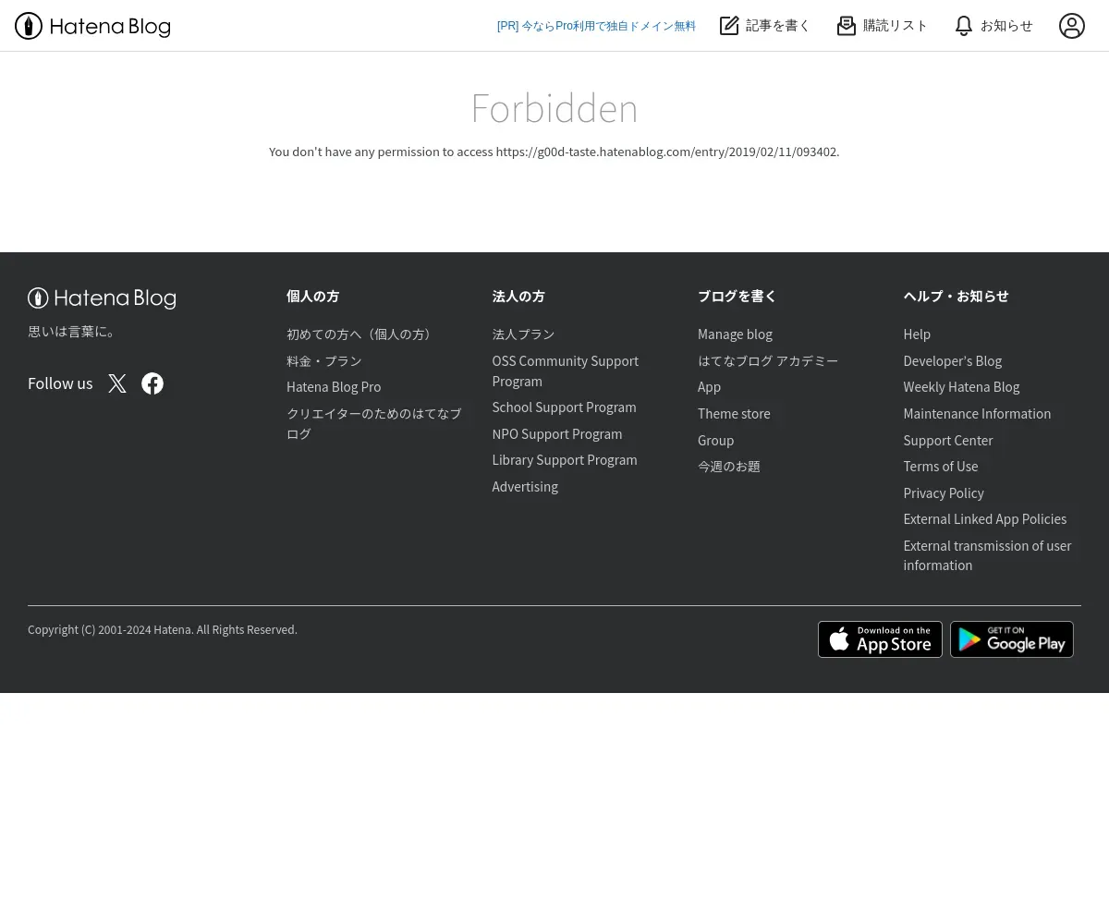Open the X (Twitter) follow icon
This screenshot has width=1109, height=924.
pos(117,383)
